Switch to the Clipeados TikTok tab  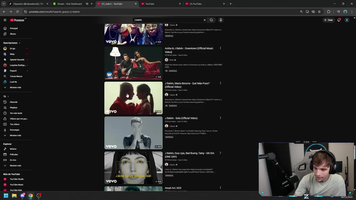point(28,4)
